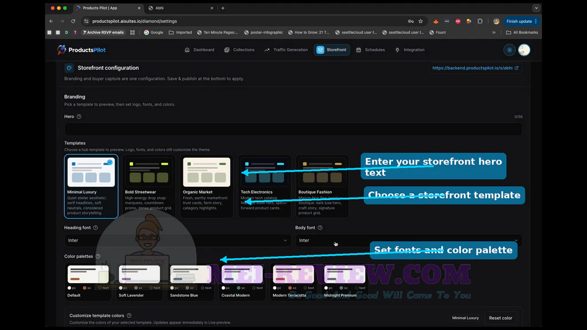This screenshot has width=587, height=330.
Task: Choose the Sandstone Blue color palette
Action: 190,281
